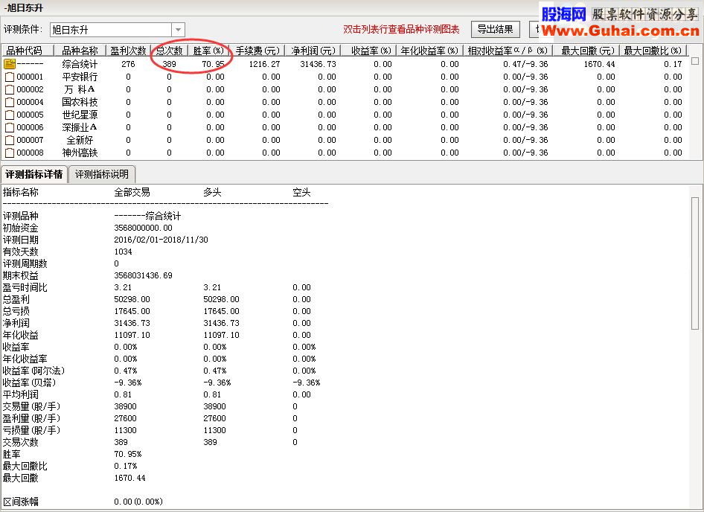Sort by 最大回撤(元) column header
This screenshot has height=512, width=704.
coord(586,51)
